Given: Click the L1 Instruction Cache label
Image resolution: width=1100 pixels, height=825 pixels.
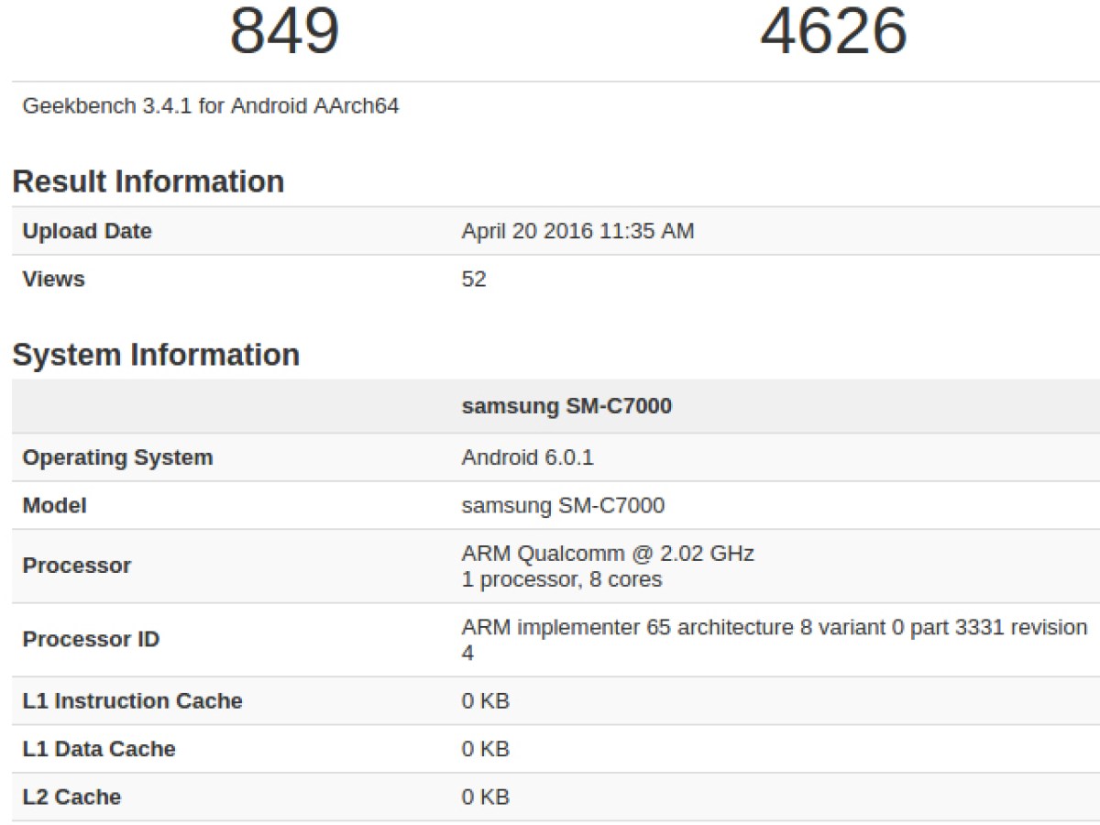Looking at the screenshot, I should click(x=133, y=701).
